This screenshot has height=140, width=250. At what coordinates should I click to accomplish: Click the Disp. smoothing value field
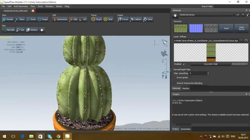click(198, 73)
